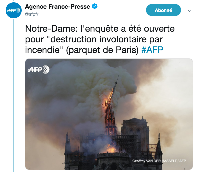Click the AFP watermark logo in photo
The image size is (200, 172).
click(x=39, y=70)
